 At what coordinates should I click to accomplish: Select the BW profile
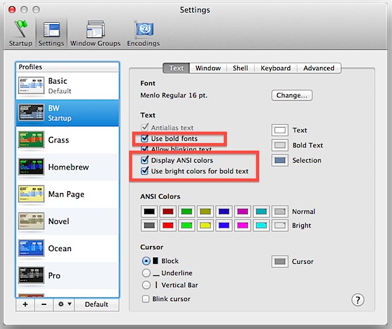tap(68, 113)
